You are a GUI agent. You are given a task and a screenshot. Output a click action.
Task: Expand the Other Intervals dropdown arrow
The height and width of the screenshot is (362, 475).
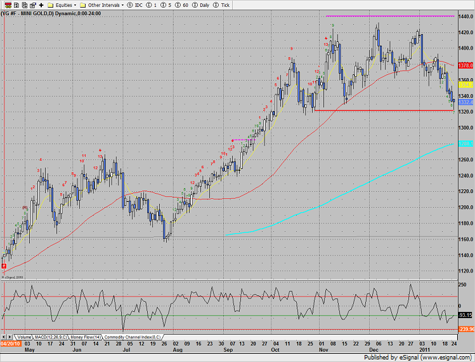tap(122, 4)
